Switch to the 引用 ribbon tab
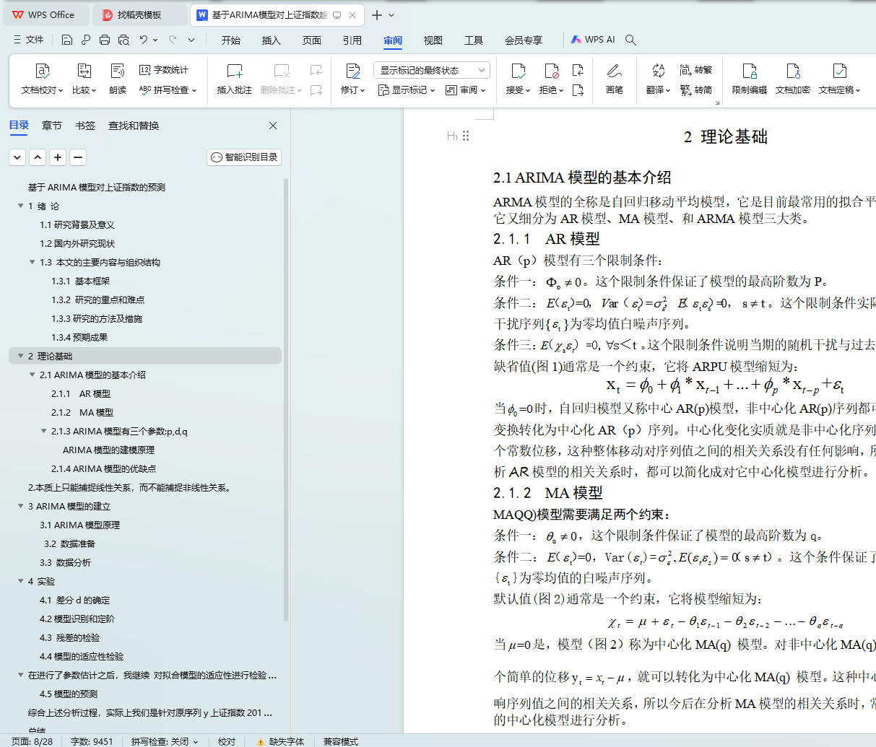This screenshot has width=876, height=747. 352,40
